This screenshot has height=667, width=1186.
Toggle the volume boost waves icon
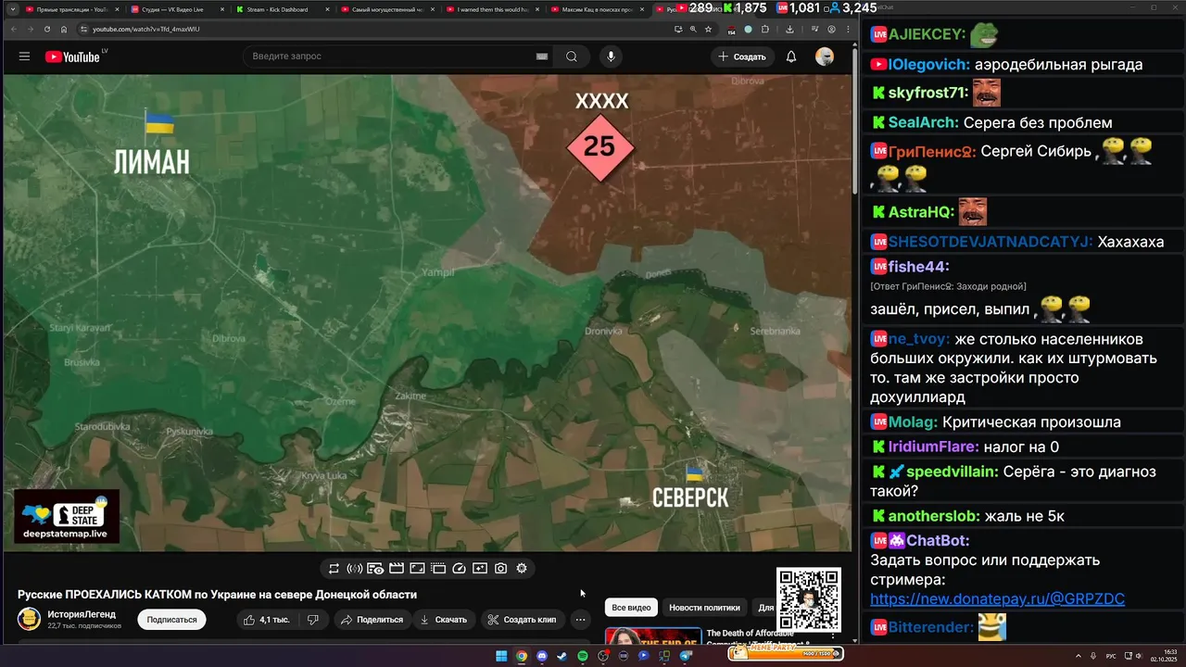(354, 569)
